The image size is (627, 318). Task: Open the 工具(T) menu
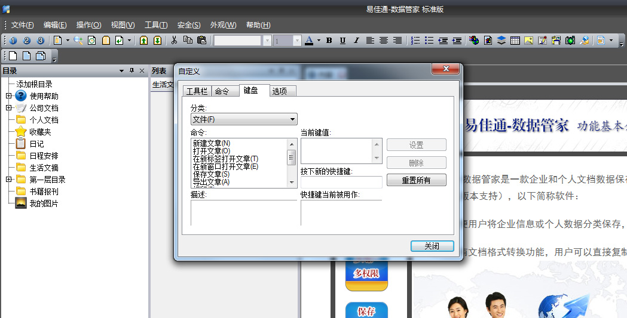(x=155, y=25)
